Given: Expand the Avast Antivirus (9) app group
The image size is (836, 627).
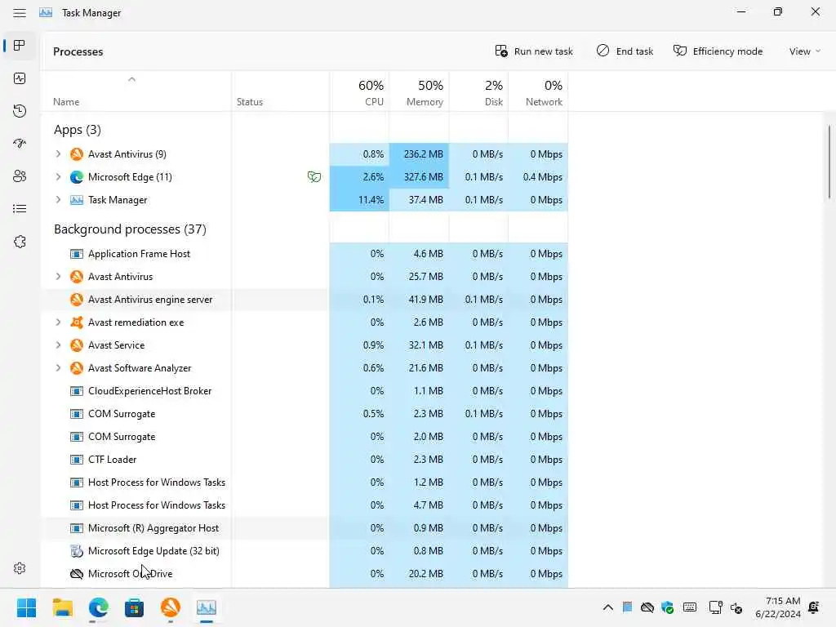Looking at the screenshot, I should 58,154.
